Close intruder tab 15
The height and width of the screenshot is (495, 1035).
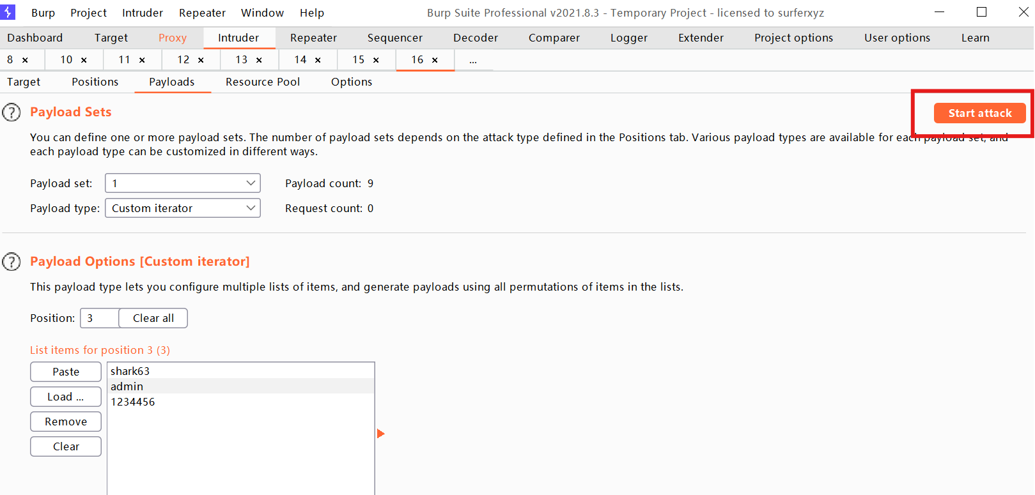tap(376, 60)
